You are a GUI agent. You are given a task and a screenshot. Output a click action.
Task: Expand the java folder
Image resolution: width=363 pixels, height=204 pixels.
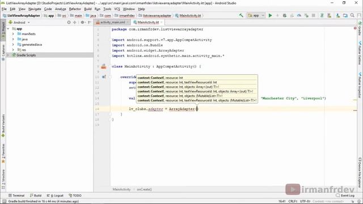tap(13, 39)
